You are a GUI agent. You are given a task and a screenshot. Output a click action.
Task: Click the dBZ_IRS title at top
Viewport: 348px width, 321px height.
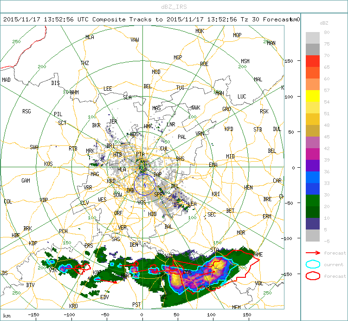click(x=174, y=7)
